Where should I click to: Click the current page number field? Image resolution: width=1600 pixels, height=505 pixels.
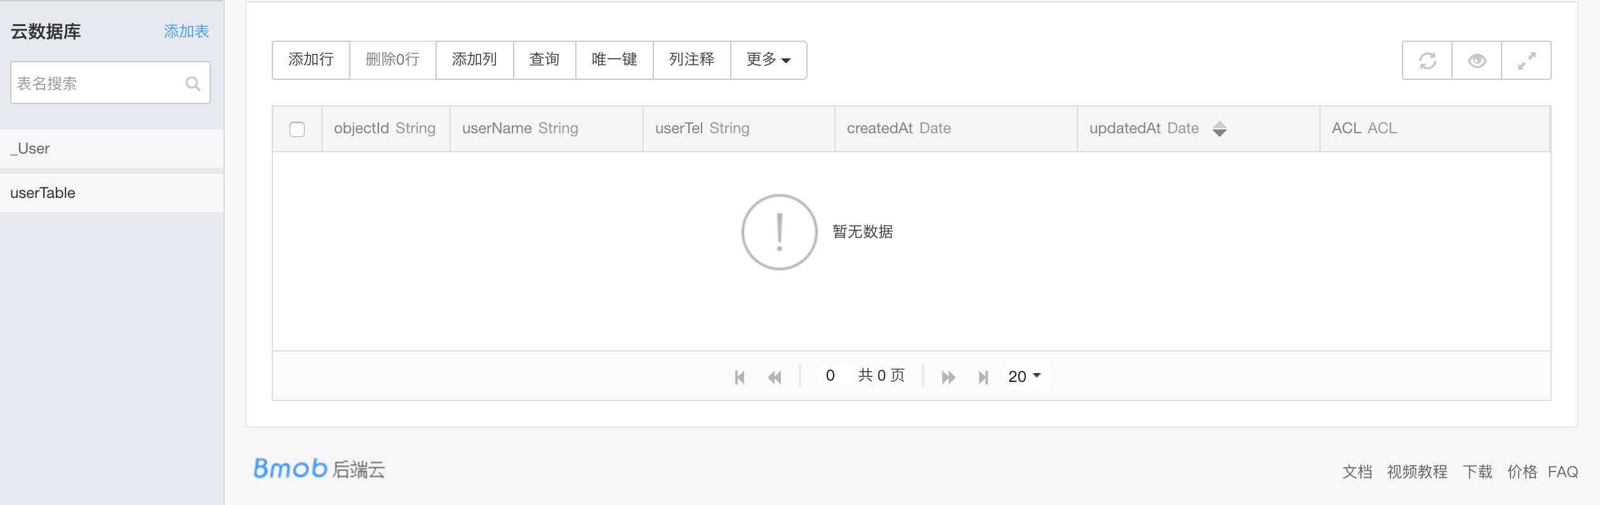[830, 376]
